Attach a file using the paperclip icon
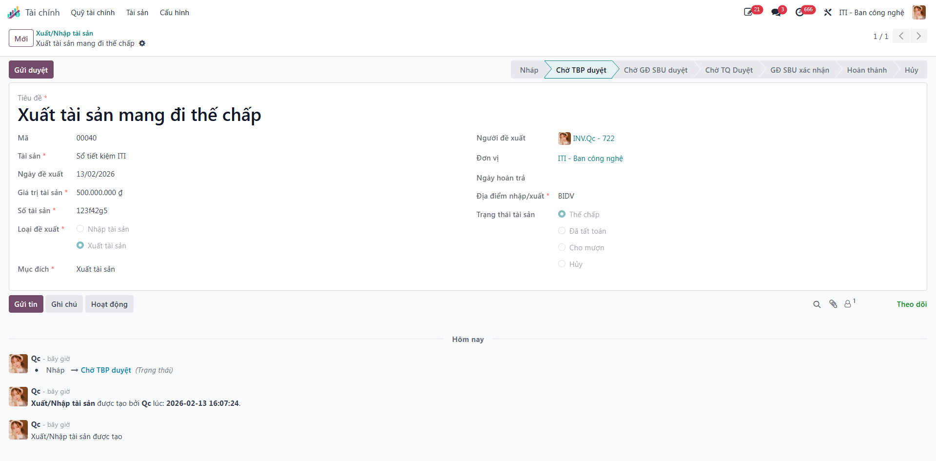 pos(833,304)
